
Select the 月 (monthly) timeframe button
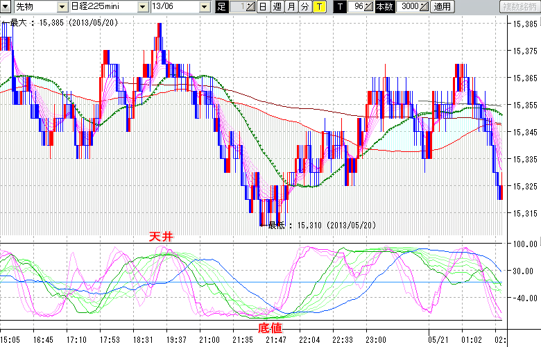[x=291, y=7]
